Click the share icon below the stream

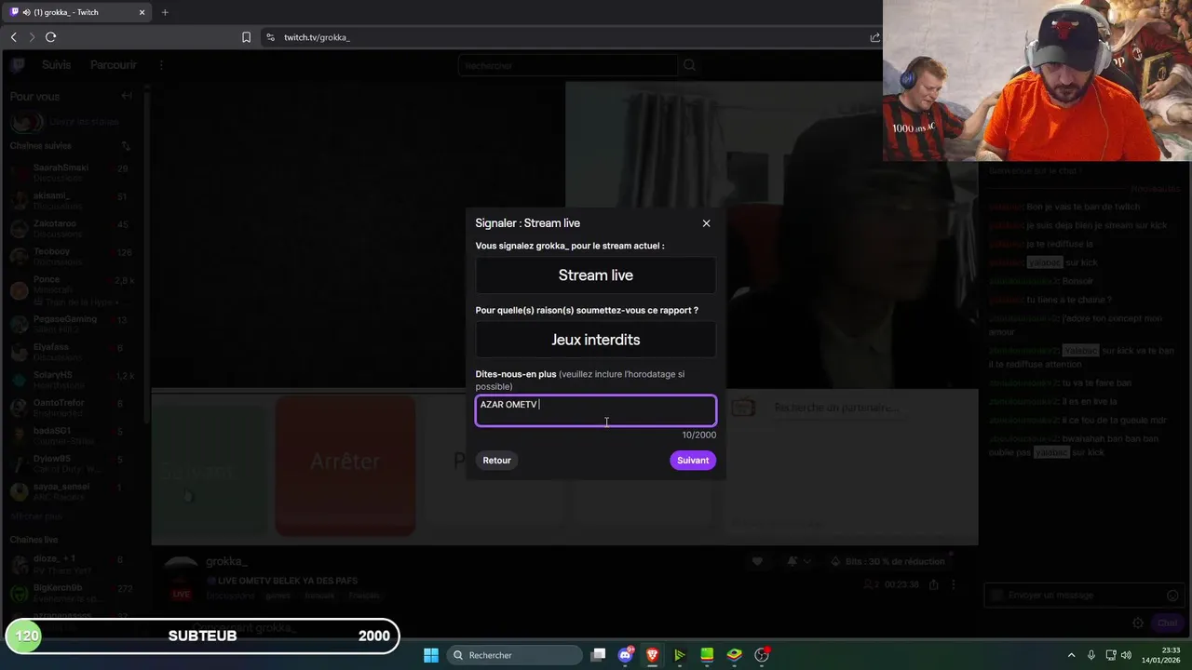coord(933,584)
